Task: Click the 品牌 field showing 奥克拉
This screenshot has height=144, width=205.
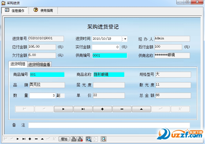Action: 47,85
